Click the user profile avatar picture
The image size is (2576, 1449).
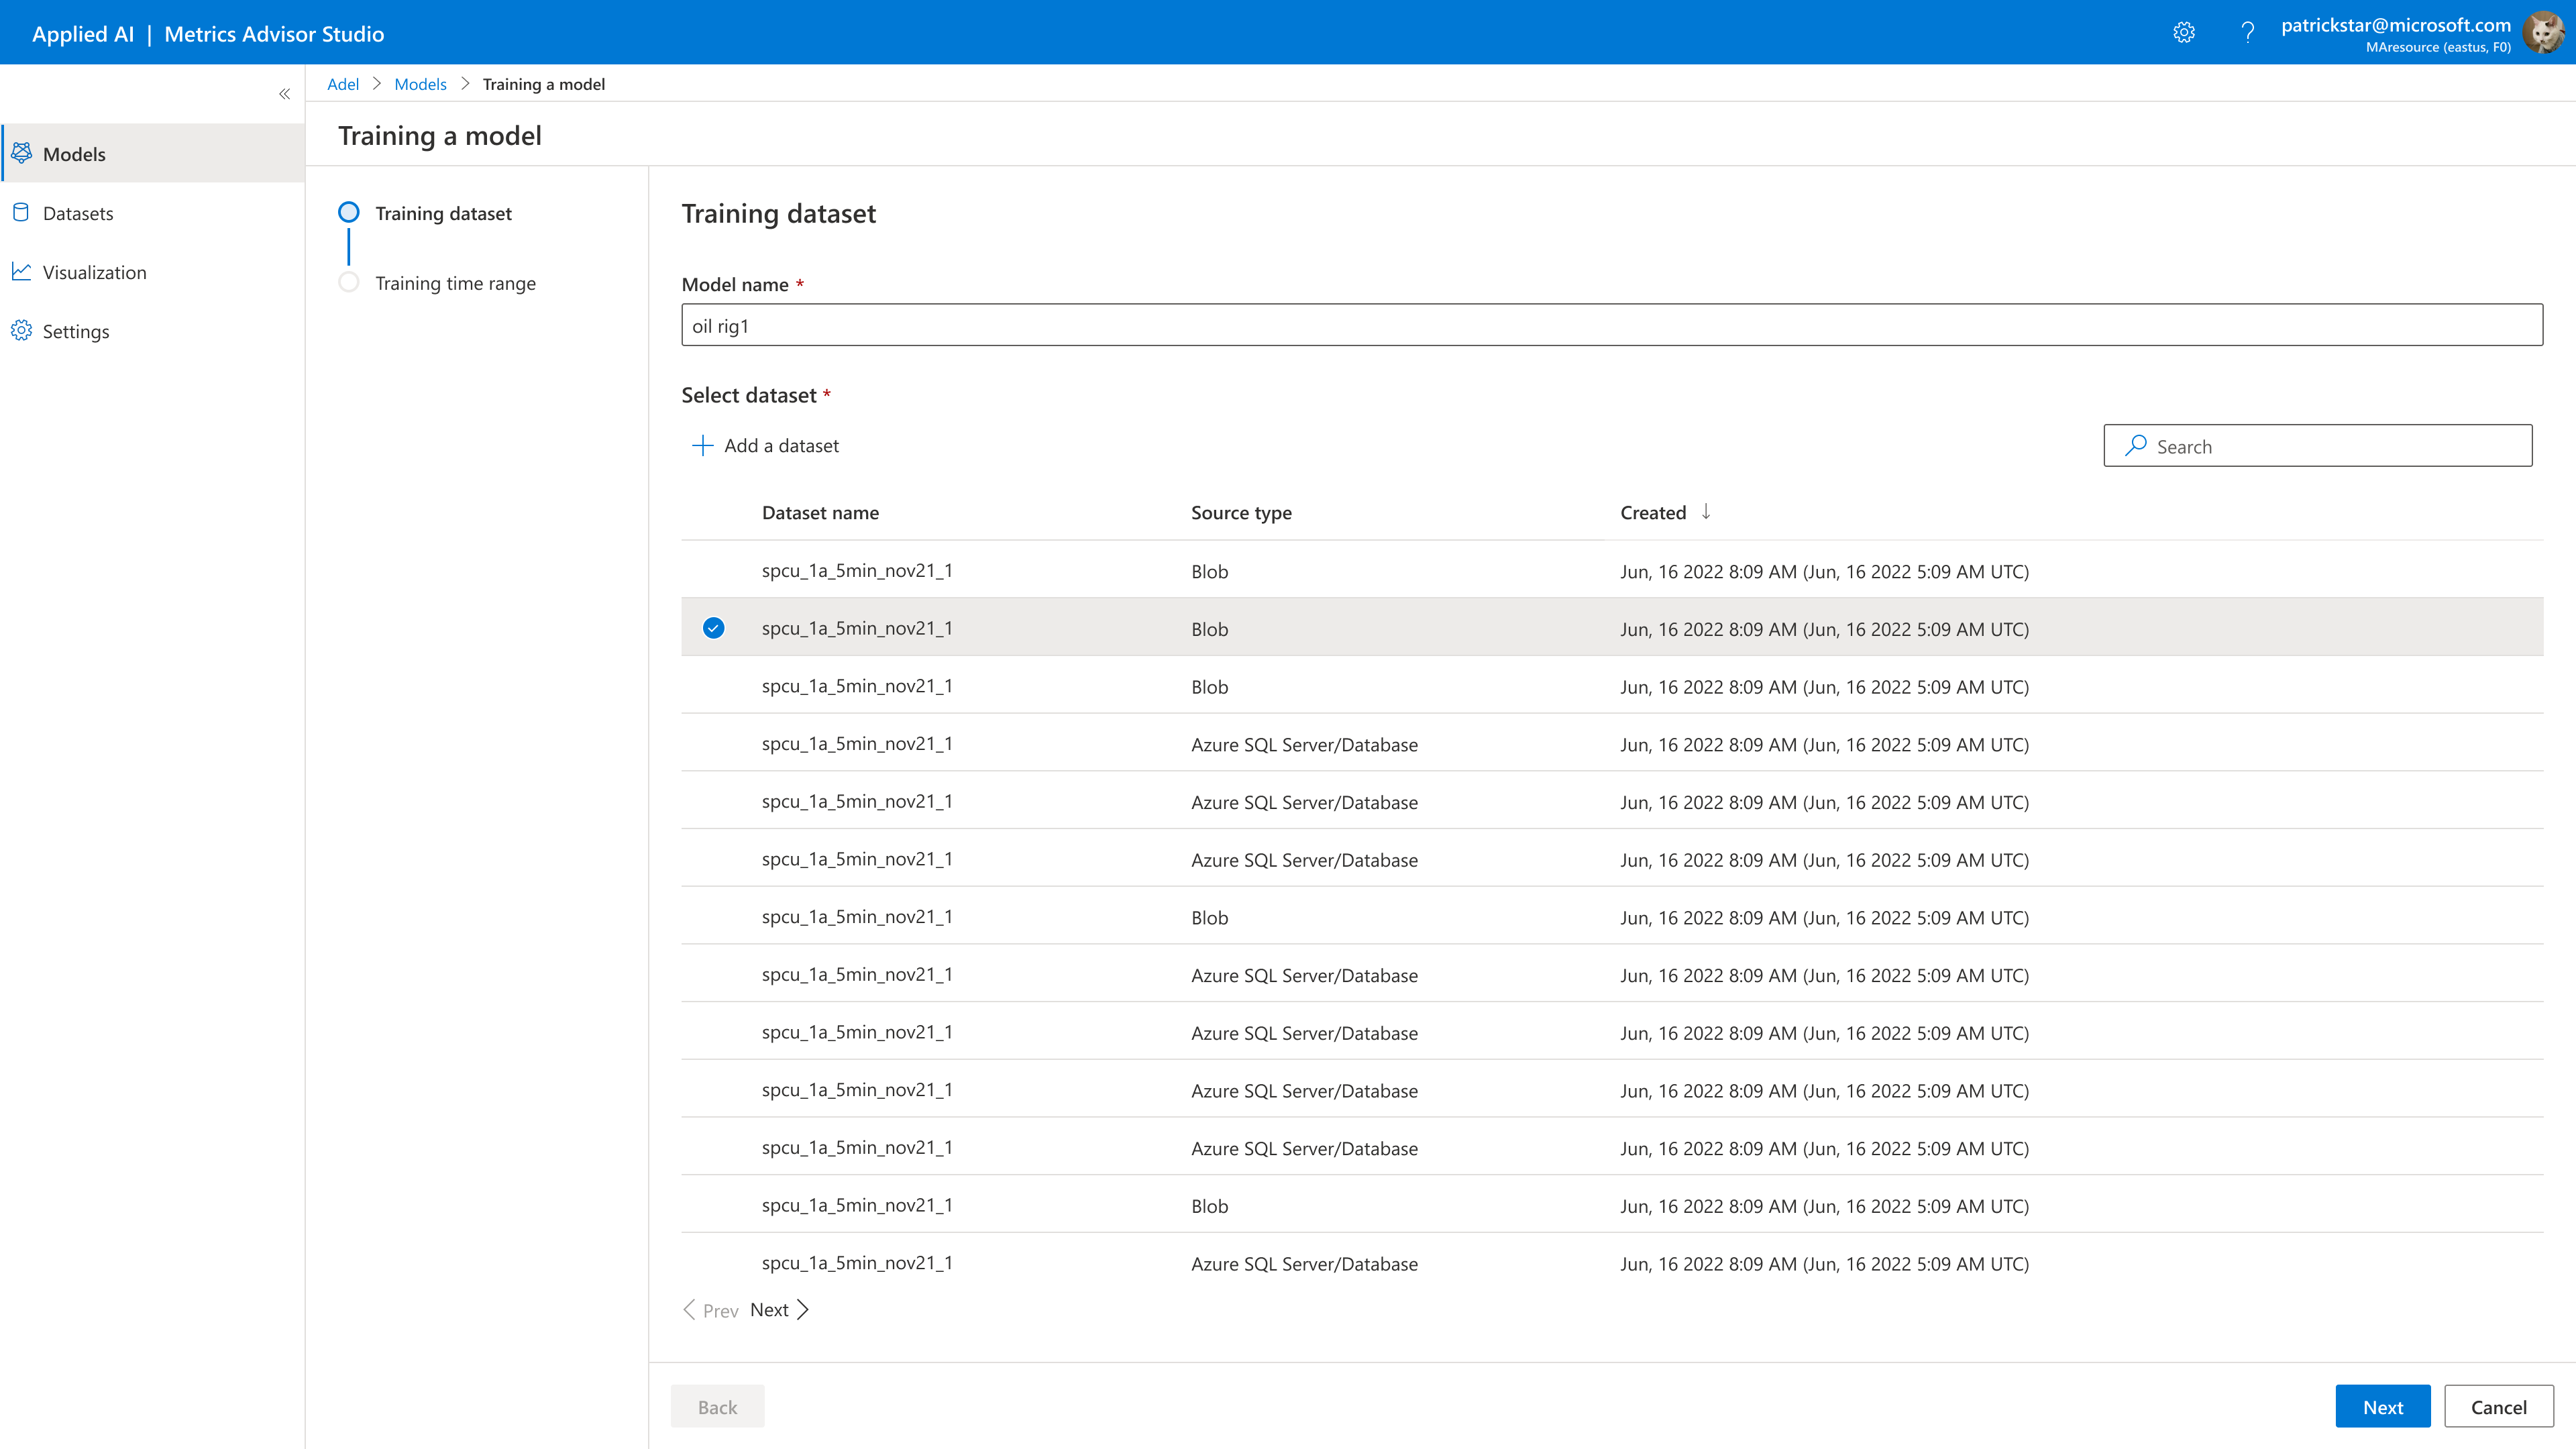2543,33
